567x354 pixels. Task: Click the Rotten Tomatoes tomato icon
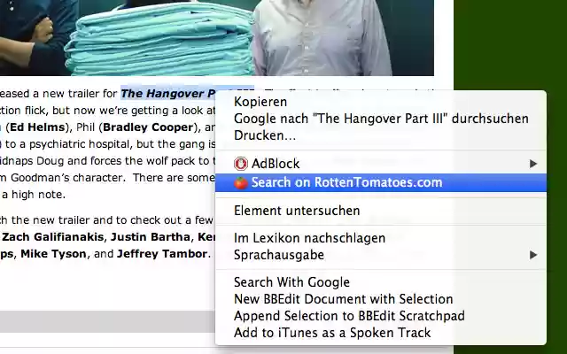click(x=241, y=183)
